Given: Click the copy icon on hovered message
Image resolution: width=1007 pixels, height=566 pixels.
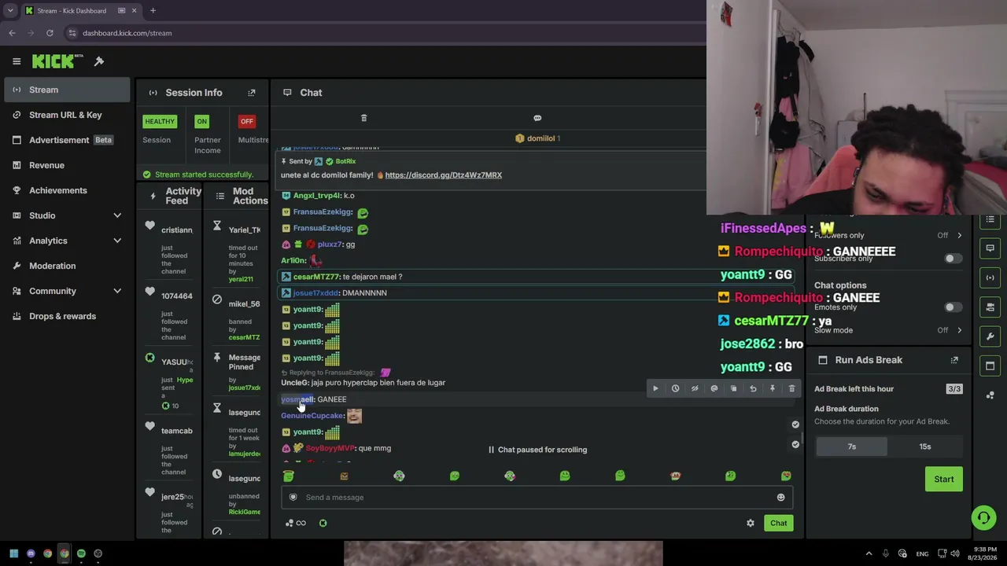Looking at the screenshot, I should (733, 388).
